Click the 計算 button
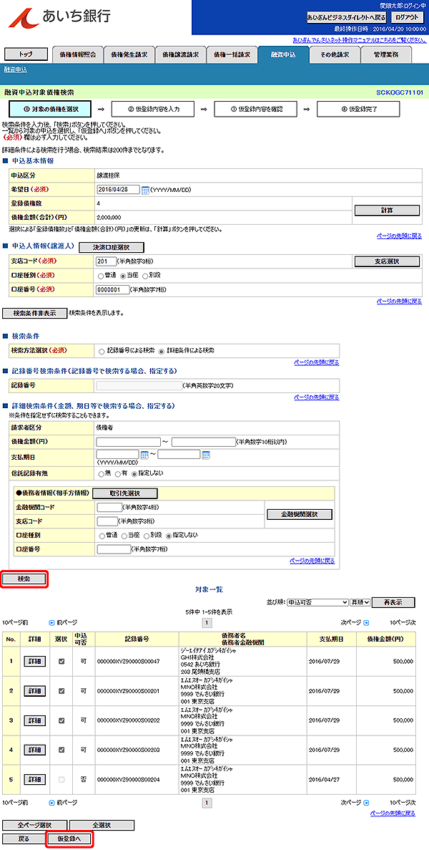The width and height of the screenshot is (429, 850). pos(387,211)
